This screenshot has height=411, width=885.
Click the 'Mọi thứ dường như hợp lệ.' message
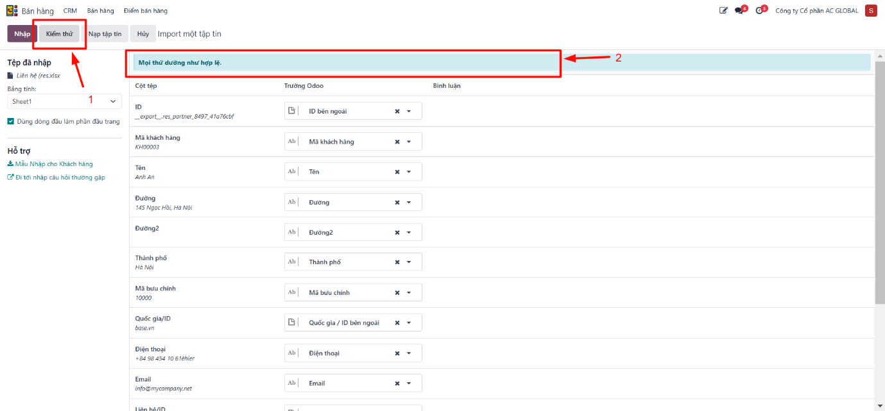(x=180, y=62)
